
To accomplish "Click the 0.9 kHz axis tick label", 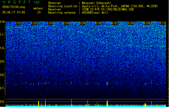I will point(2,62).
